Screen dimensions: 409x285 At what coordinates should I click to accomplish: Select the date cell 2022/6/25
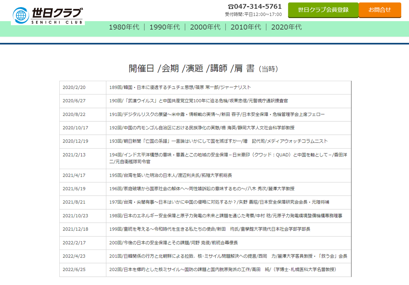click(83, 270)
